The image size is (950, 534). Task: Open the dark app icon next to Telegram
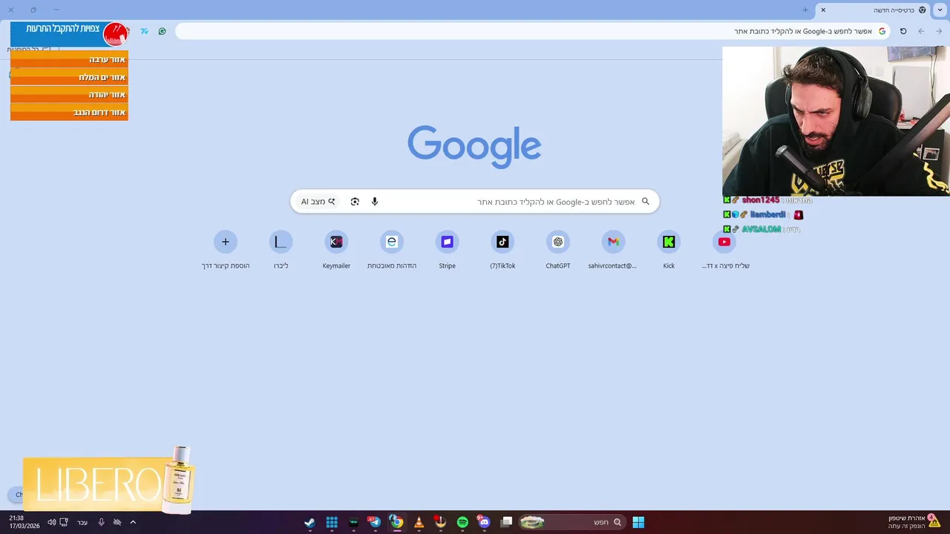[353, 522]
